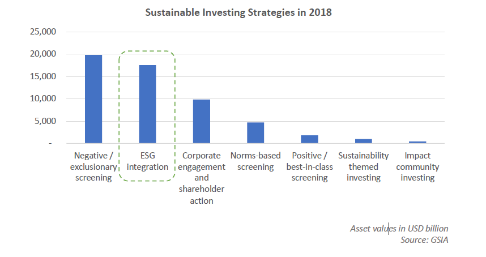Click the Sustainability themed investing bar
486x257 pixels.
click(363, 141)
